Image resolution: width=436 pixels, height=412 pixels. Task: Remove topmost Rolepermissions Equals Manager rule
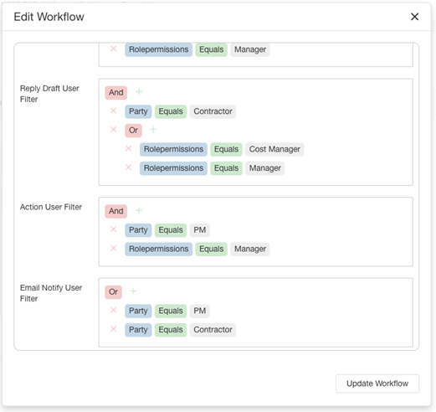114,49
